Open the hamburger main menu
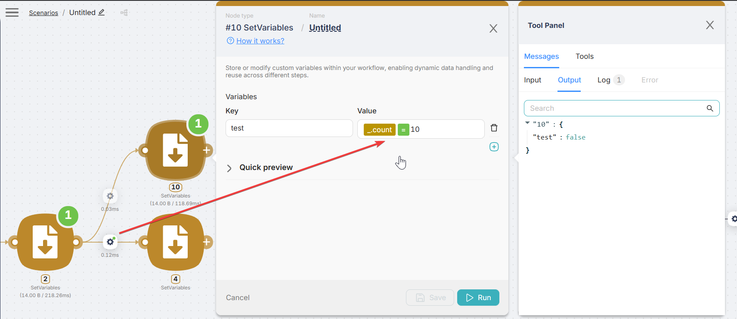The image size is (737, 319). coord(12,12)
